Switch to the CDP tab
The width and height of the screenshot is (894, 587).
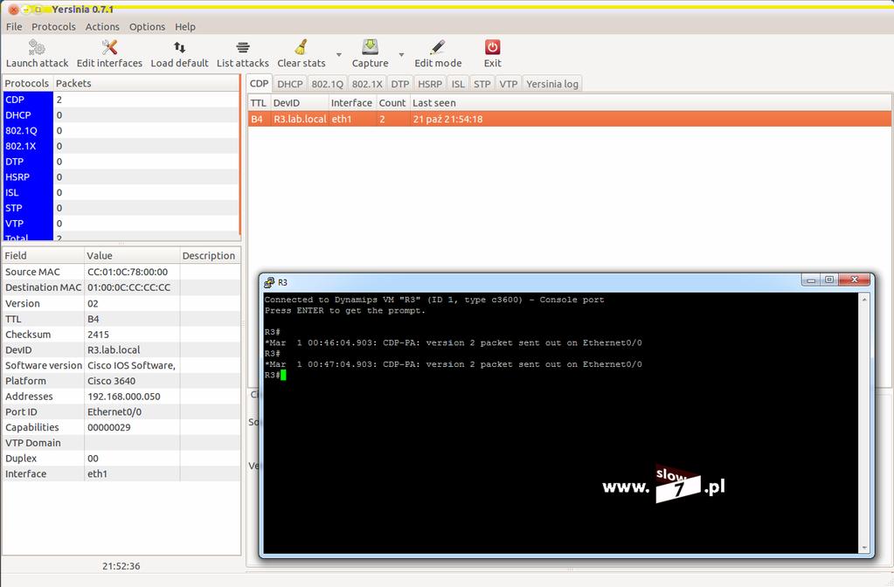259,84
